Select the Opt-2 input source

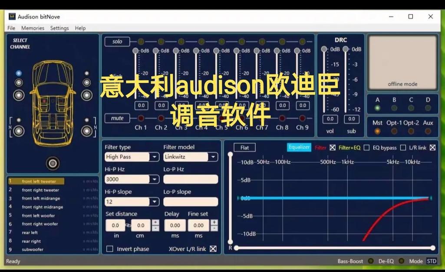[411, 131]
